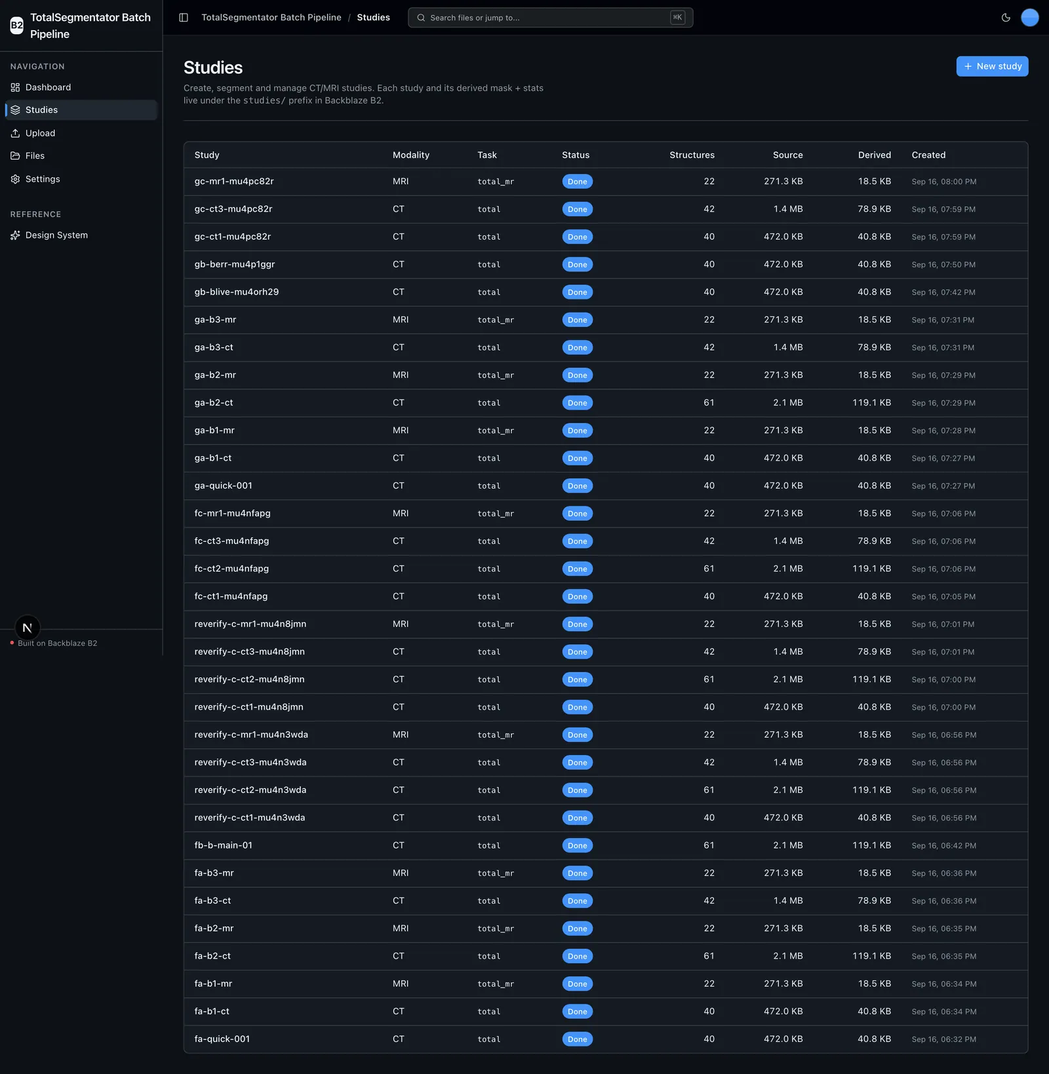Click TotalSegmentator Batch Pipeline breadcrumb link
Viewport: 1049px width, 1074px height.
click(271, 18)
